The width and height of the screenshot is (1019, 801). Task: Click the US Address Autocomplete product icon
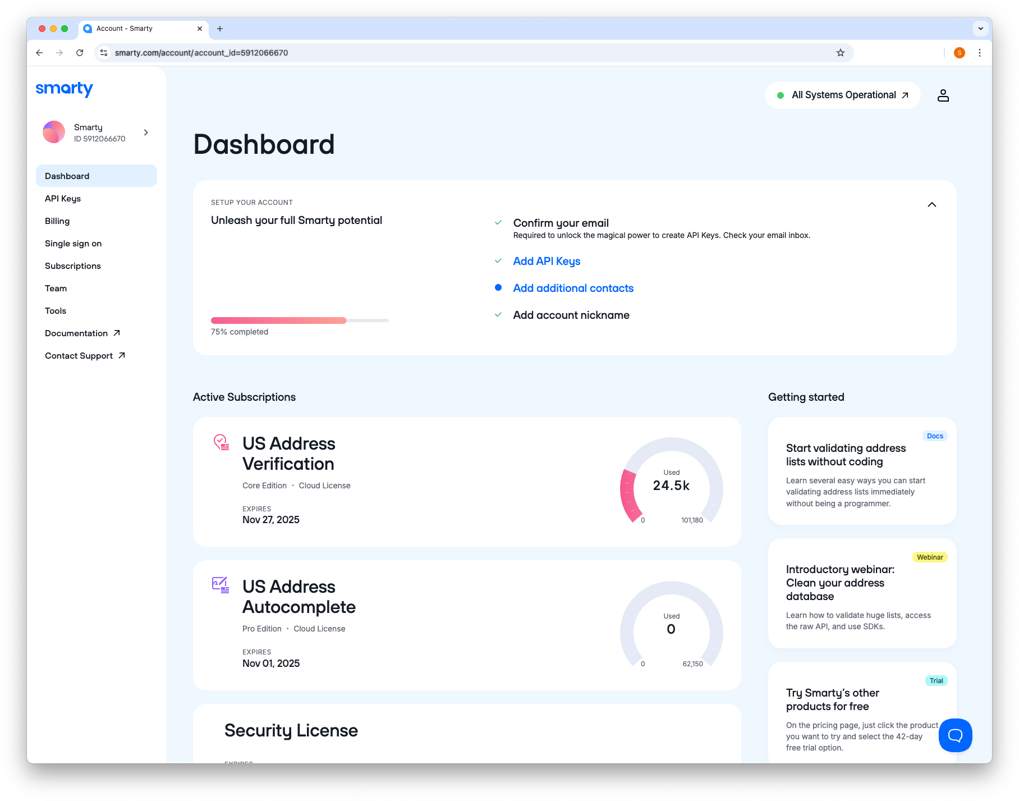point(220,584)
